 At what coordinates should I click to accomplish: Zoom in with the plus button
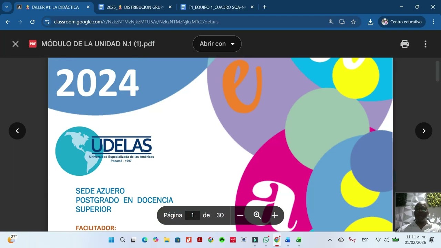pyautogui.click(x=275, y=215)
